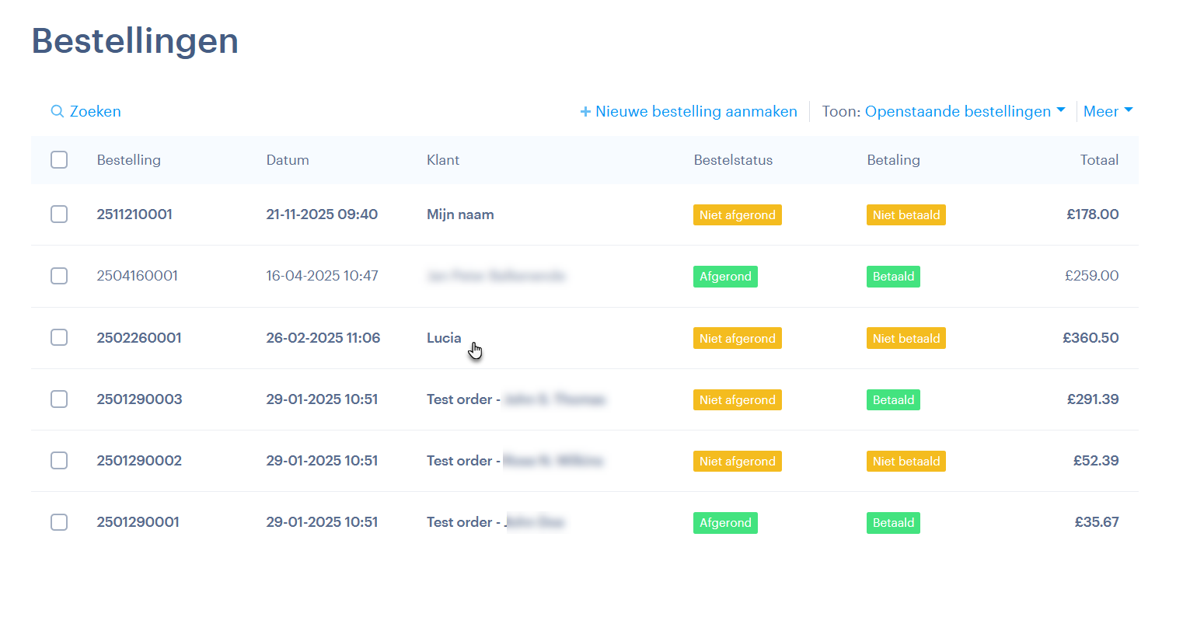Click the Bestelling column header
Screen dimensions: 1190x624
pos(129,160)
